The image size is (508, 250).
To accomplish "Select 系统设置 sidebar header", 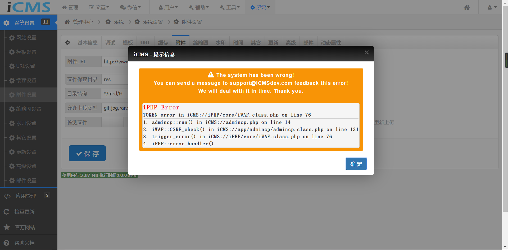I will click(29, 22).
